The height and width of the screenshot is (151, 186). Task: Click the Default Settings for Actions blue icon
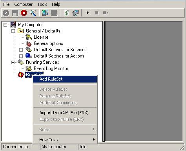tap(29, 56)
